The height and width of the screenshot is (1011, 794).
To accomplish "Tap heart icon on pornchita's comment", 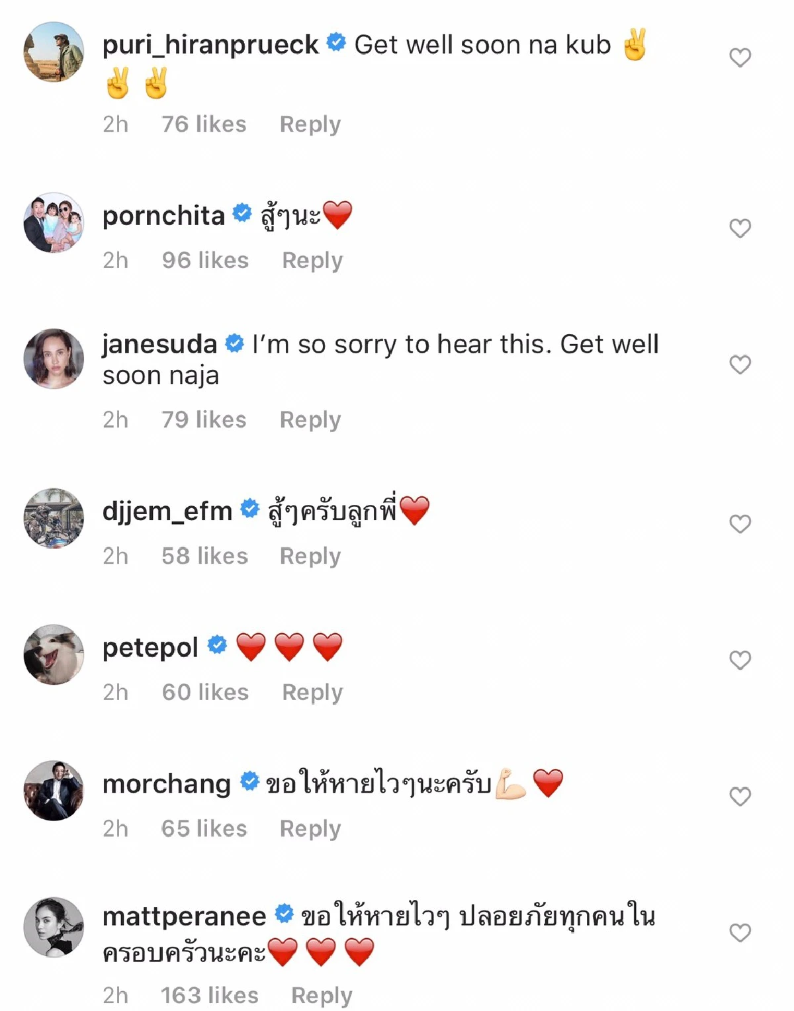I will (740, 228).
